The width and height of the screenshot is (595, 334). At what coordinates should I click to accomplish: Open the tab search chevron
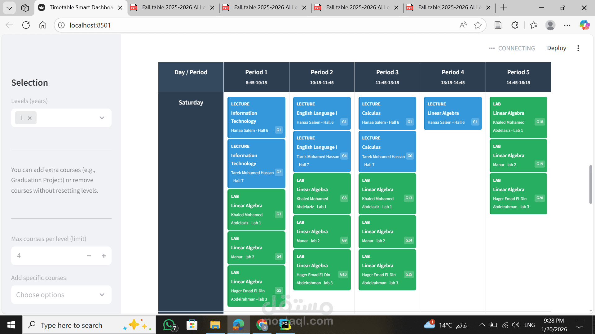point(9,8)
